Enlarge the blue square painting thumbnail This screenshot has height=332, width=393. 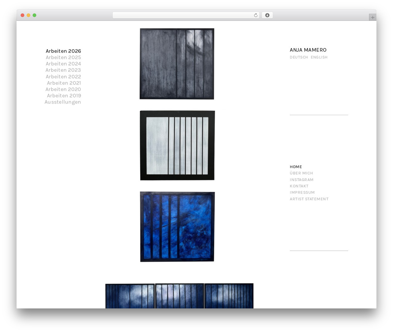tap(177, 227)
